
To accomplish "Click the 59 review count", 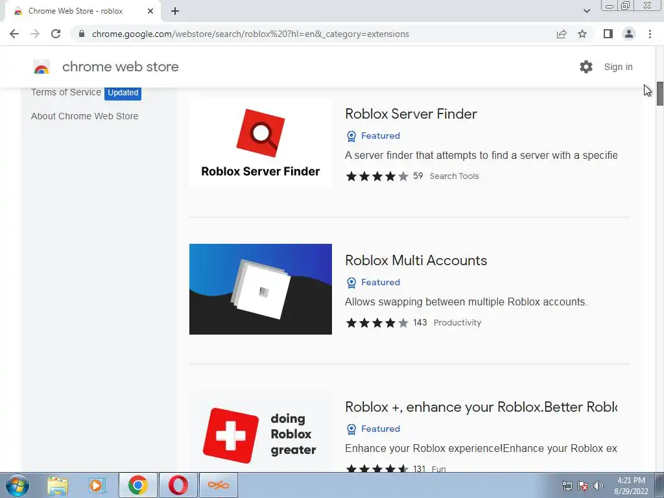I will coord(418,176).
